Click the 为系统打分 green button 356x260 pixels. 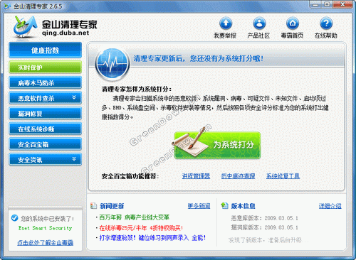click(x=217, y=145)
